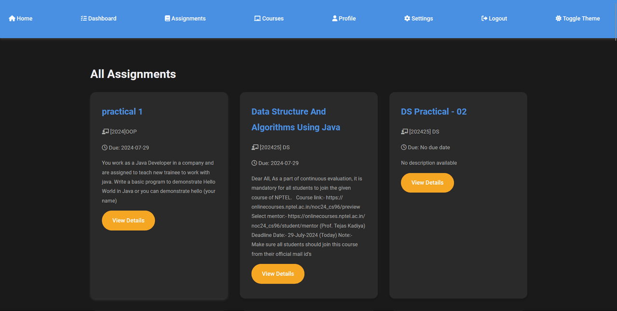Viewport: 617px width, 311px height.
Task: View details for DS Practical - 02
Action: tap(427, 183)
